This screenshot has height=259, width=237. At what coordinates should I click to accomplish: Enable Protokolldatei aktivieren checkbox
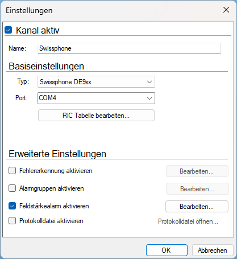12,221
